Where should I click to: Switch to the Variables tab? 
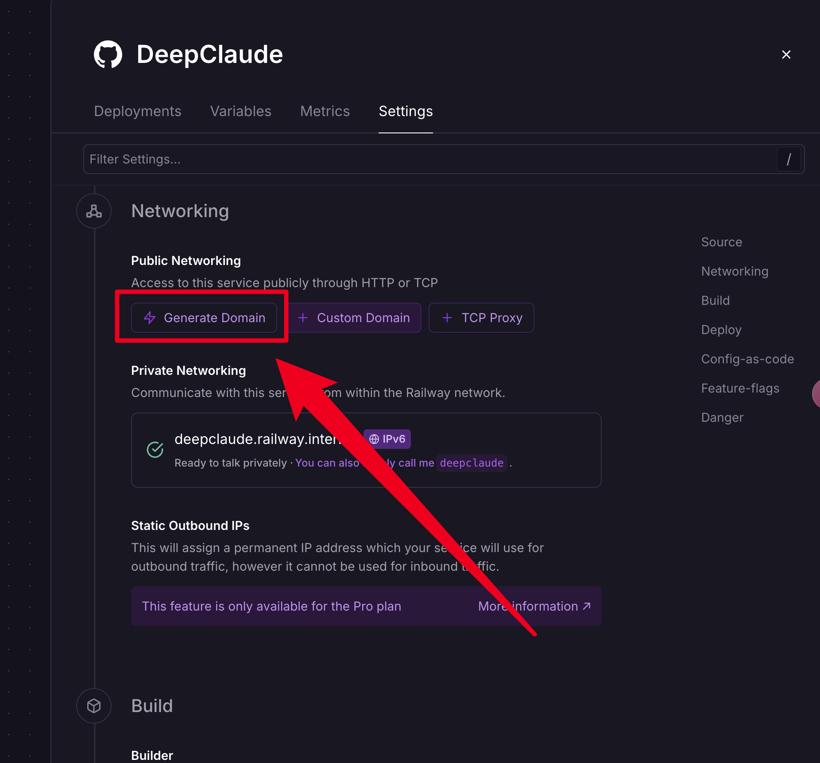[241, 111]
